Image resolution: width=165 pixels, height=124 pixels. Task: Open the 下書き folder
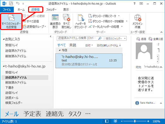tap(9, 88)
